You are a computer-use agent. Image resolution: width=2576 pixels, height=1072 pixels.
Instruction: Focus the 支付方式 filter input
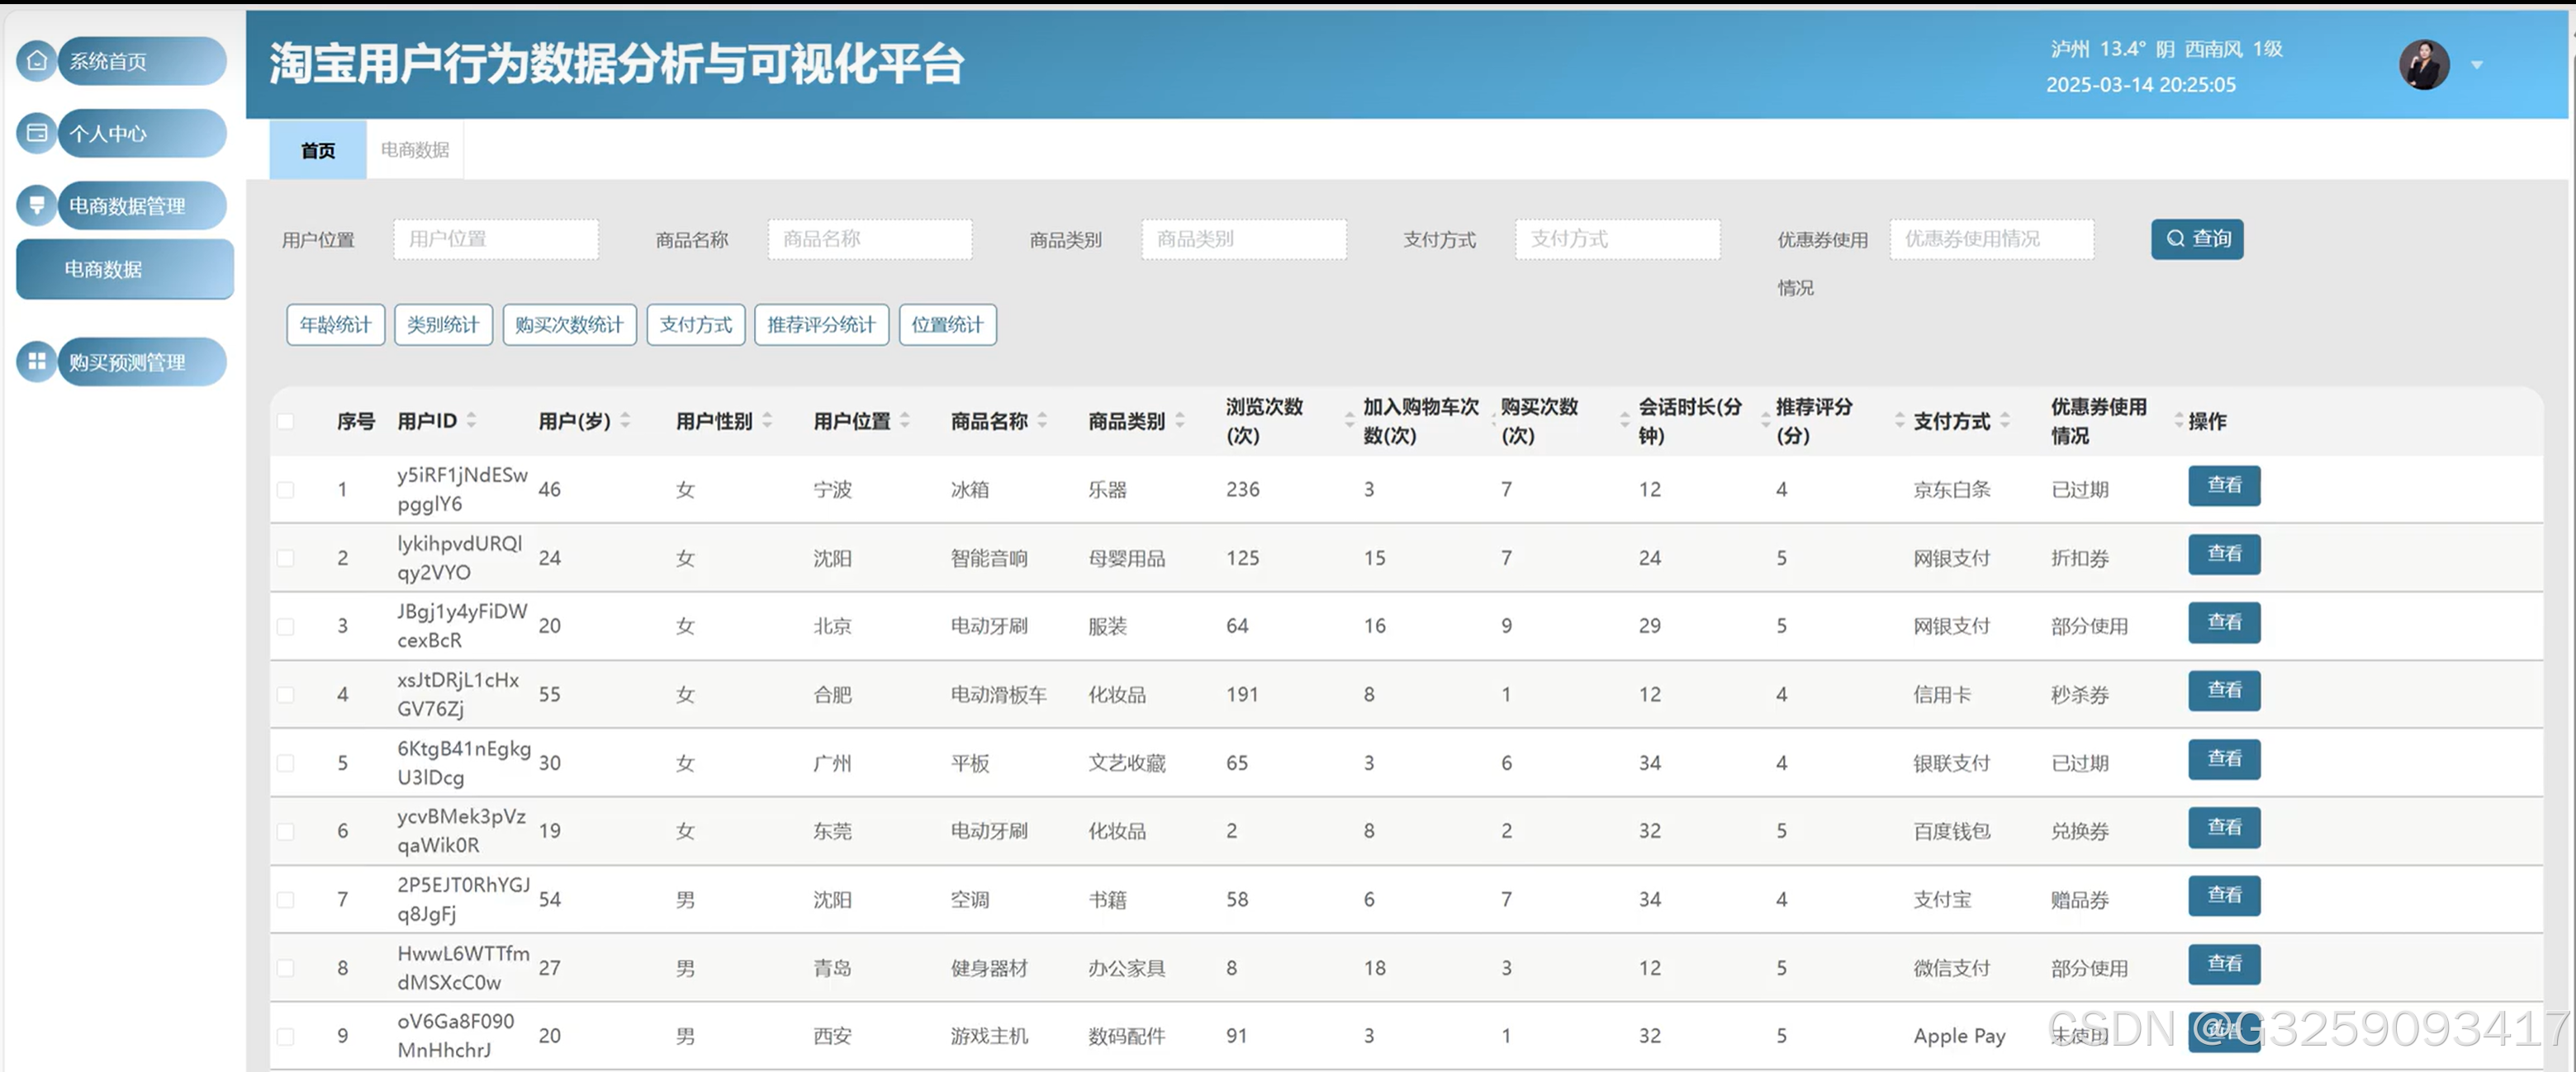[x=1618, y=238]
